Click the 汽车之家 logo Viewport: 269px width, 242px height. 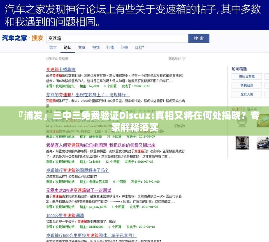pyautogui.click(x=15, y=38)
